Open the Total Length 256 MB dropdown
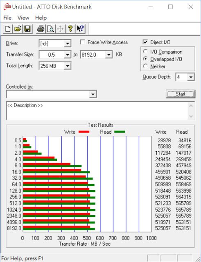Image resolution: width=201 pixels, height=262 pixels. (68, 66)
